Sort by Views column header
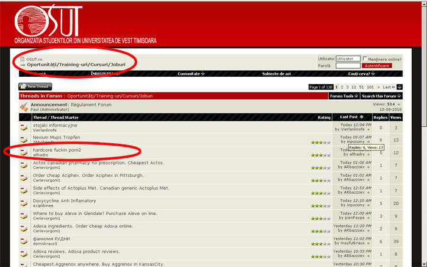The height and width of the screenshot is (267, 427). [396, 117]
